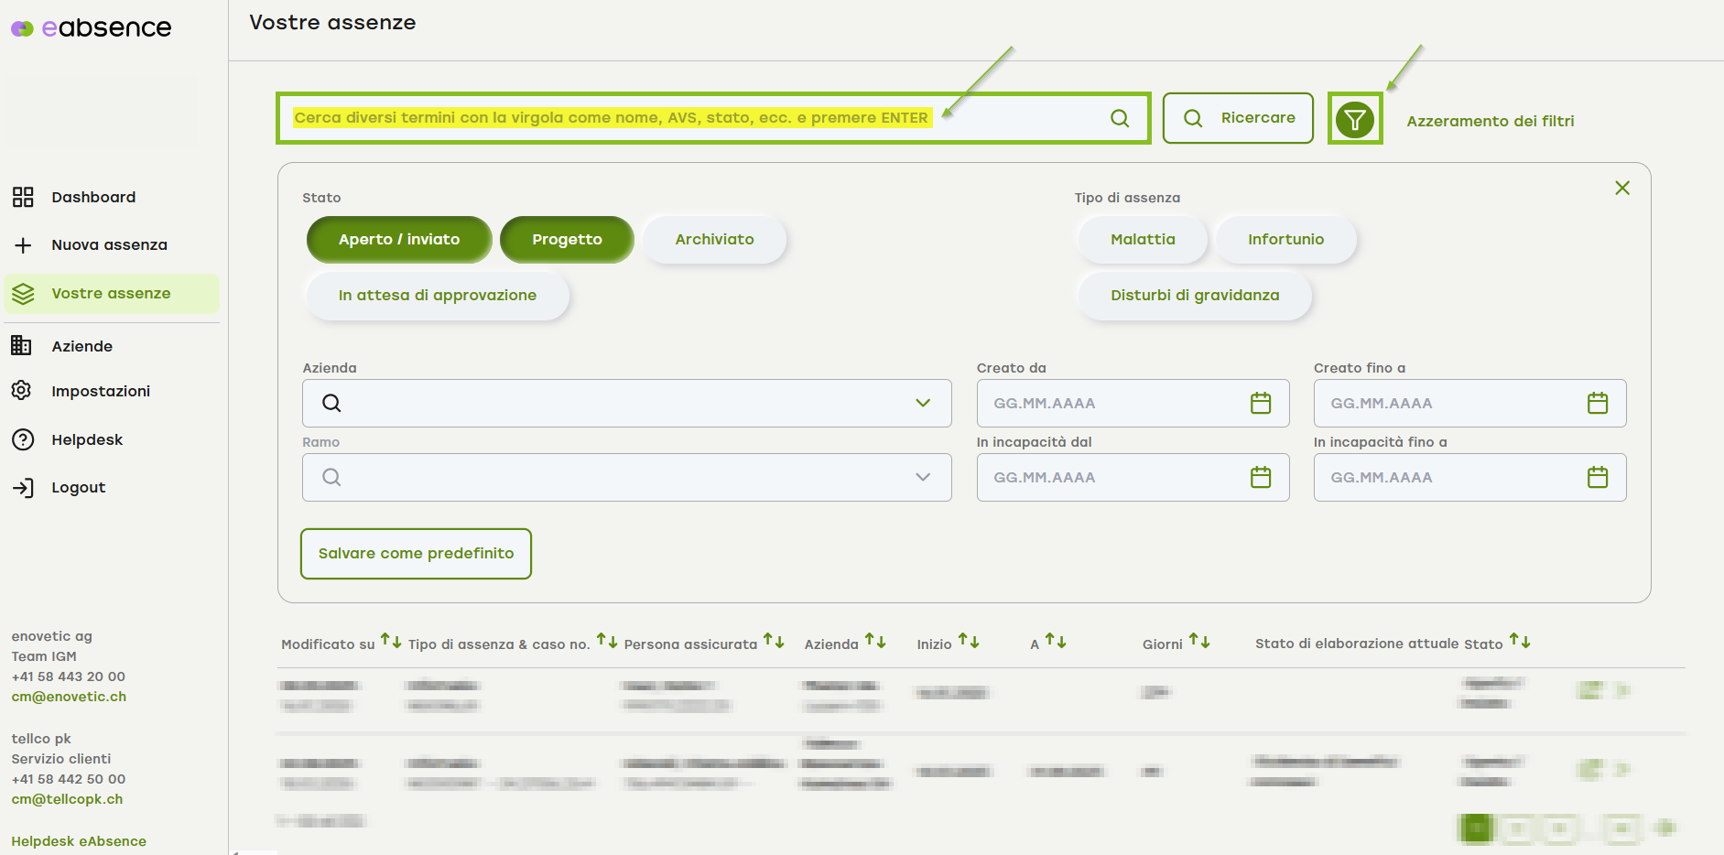This screenshot has height=855, width=1724.
Task: Sort by Modificato su column arrows
Action: click(x=391, y=641)
